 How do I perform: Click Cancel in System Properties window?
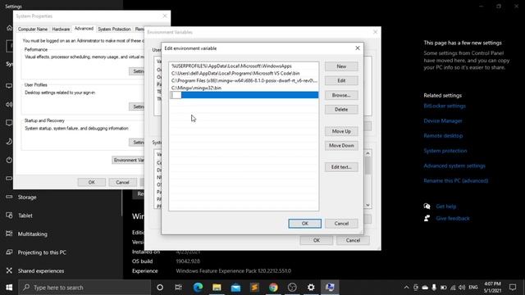click(122, 182)
